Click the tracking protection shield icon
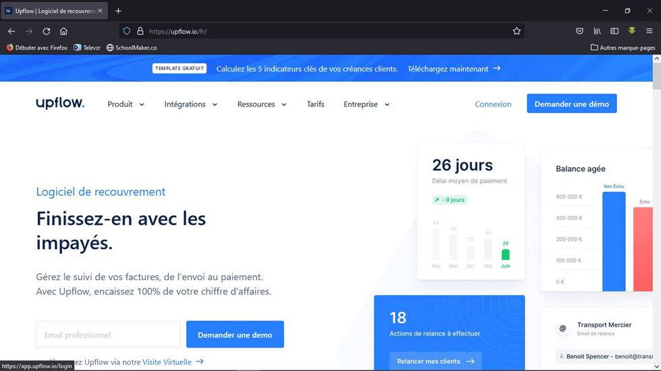 point(127,32)
